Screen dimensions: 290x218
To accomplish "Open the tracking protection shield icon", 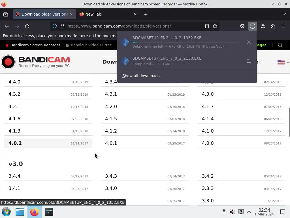I will pos(55,26).
